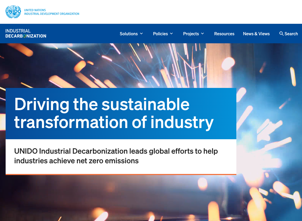Select the Resources menu item
Image resolution: width=302 pixels, height=221 pixels.
point(224,34)
